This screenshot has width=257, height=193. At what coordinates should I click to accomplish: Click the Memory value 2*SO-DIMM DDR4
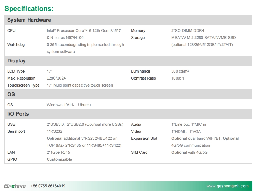coord(187,31)
